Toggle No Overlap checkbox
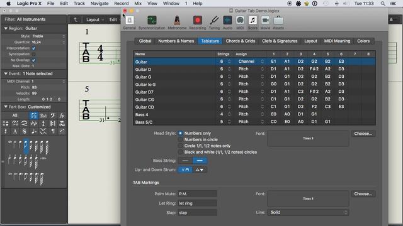This screenshot has height=226, width=403. 33,60
